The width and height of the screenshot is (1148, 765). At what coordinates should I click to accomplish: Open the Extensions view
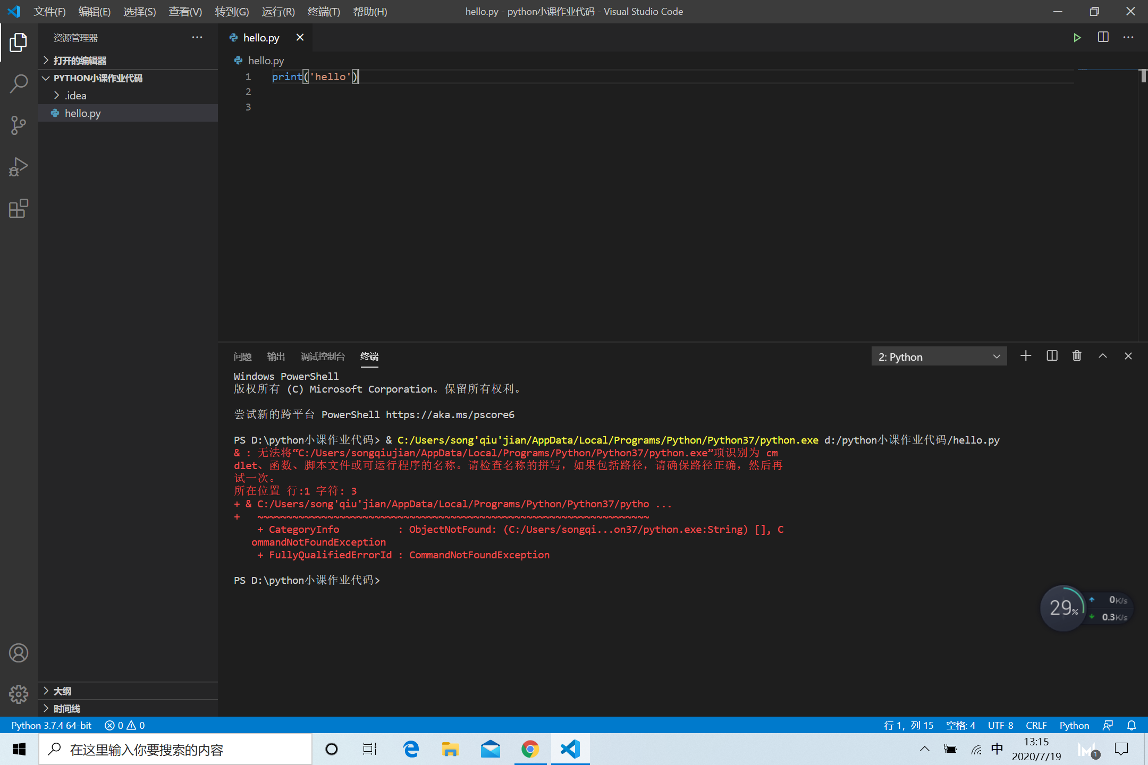pyautogui.click(x=19, y=208)
